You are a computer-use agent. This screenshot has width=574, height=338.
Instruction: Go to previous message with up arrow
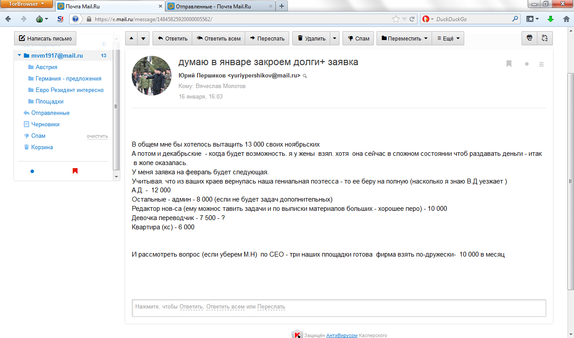click(131, 38)
